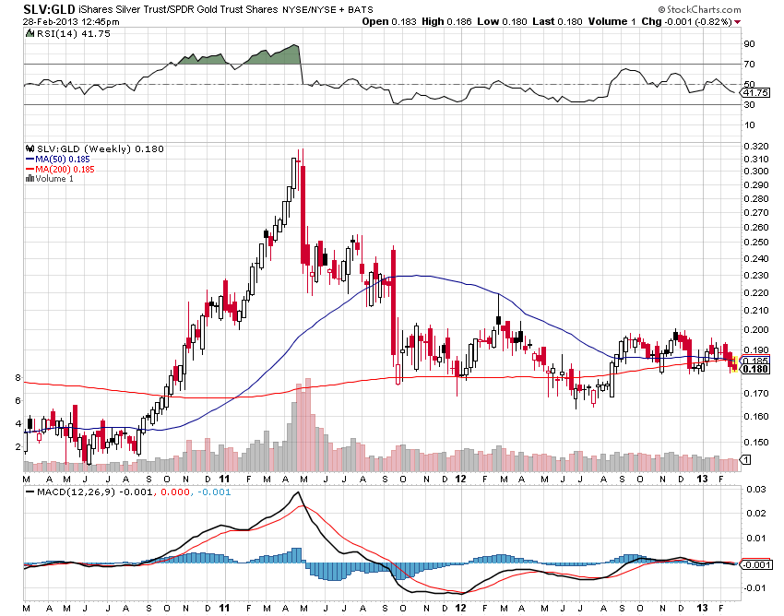Click the MA(200) 0.185 legend text
784x616 pixels.
coord(65,170)
